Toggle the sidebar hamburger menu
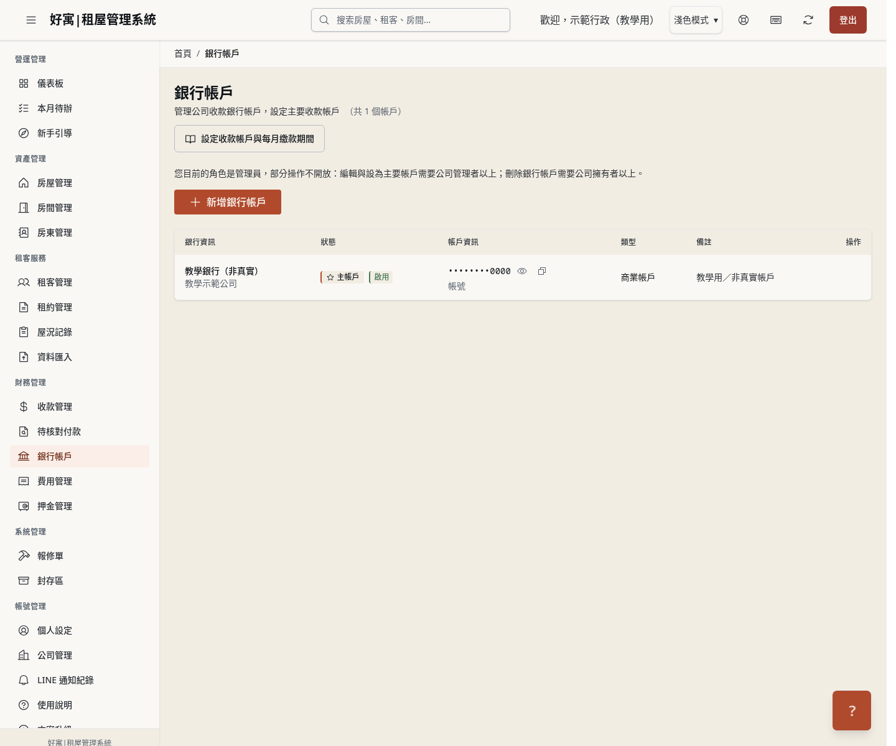This screenshot has height=746, width=896. click(x=31, y=20)
